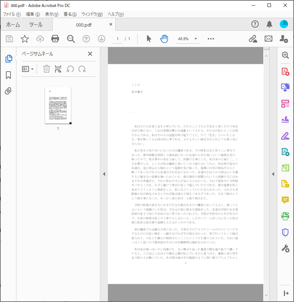Collapse the right tools pane arrow-bar icon
This screenshot has height=302, width=294.
pos(286,293)
